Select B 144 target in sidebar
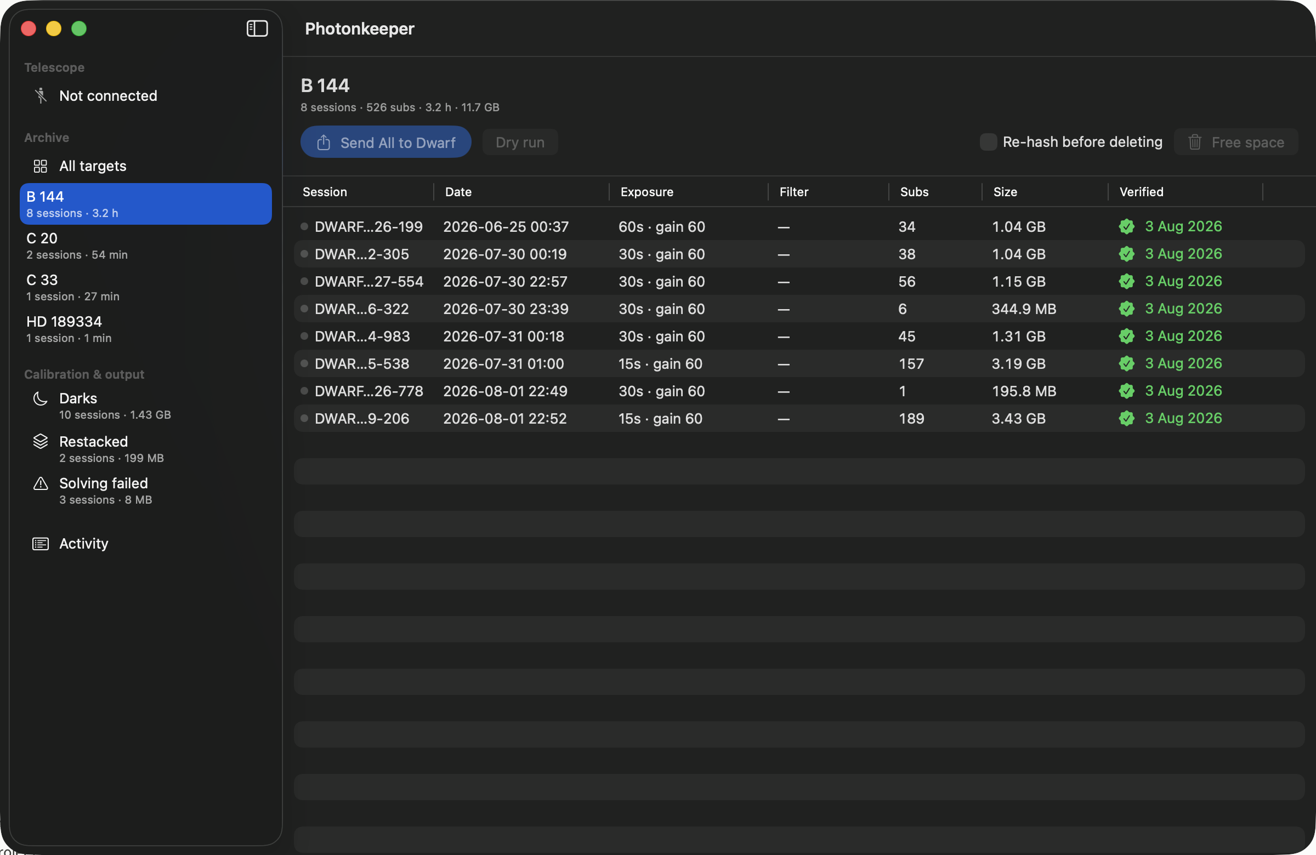1316x855 pixels. tap(146, 204)
